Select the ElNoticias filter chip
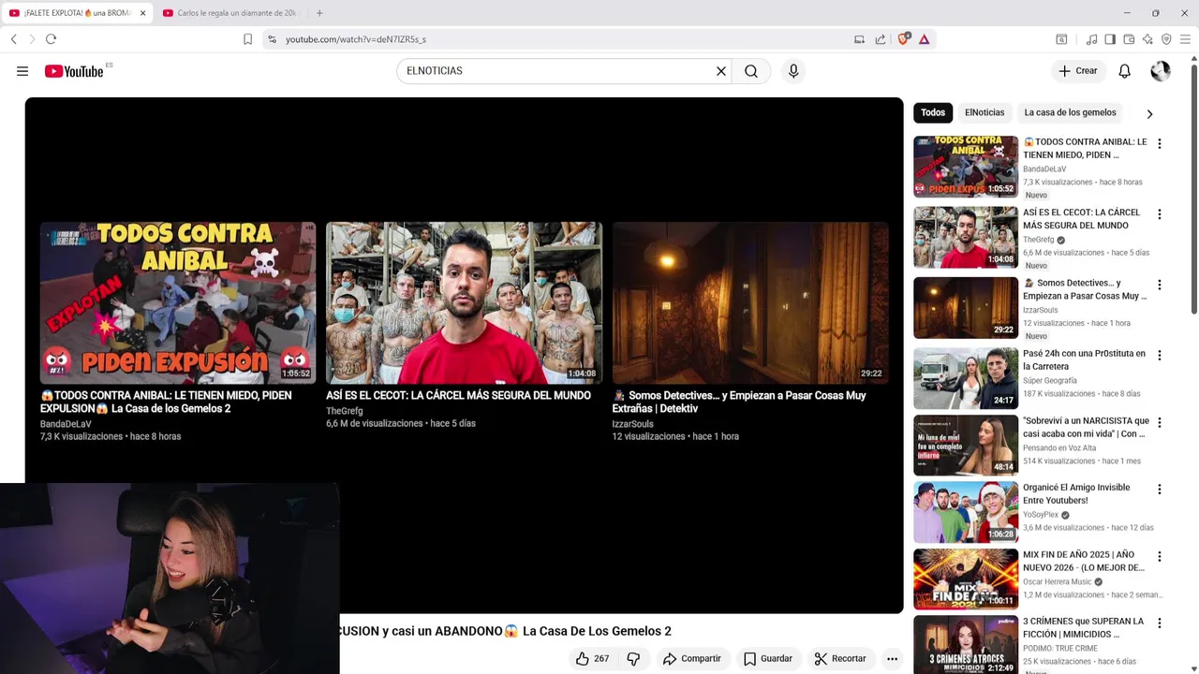The image size is (1199, 674). coord(984,112)
